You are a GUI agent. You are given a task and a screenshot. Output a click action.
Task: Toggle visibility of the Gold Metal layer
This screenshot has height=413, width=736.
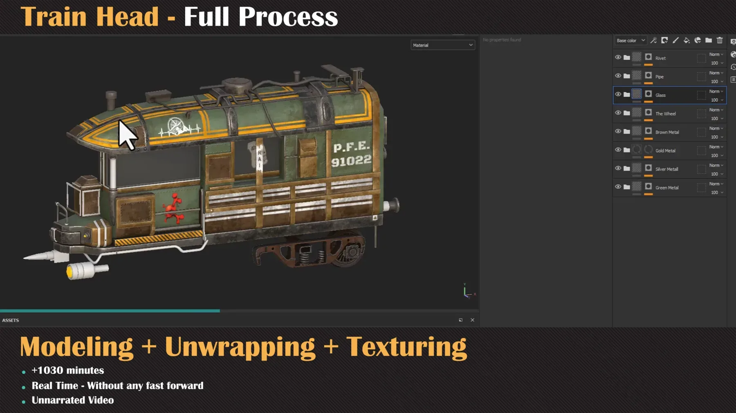point(618,149)
